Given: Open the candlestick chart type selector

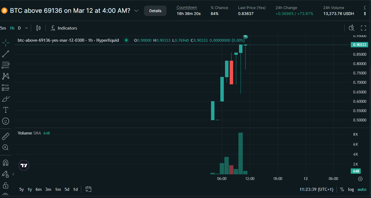Looking at the screenshot, I should pos(38,28).
